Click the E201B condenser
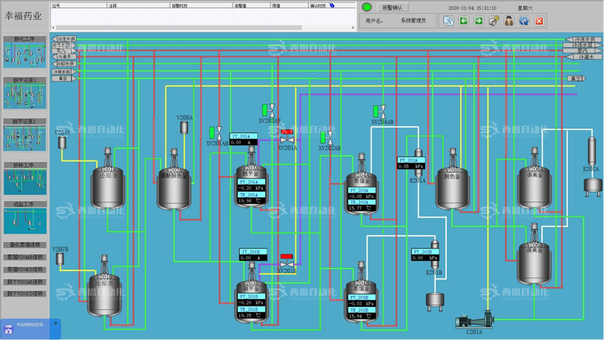 click(435, 255)
